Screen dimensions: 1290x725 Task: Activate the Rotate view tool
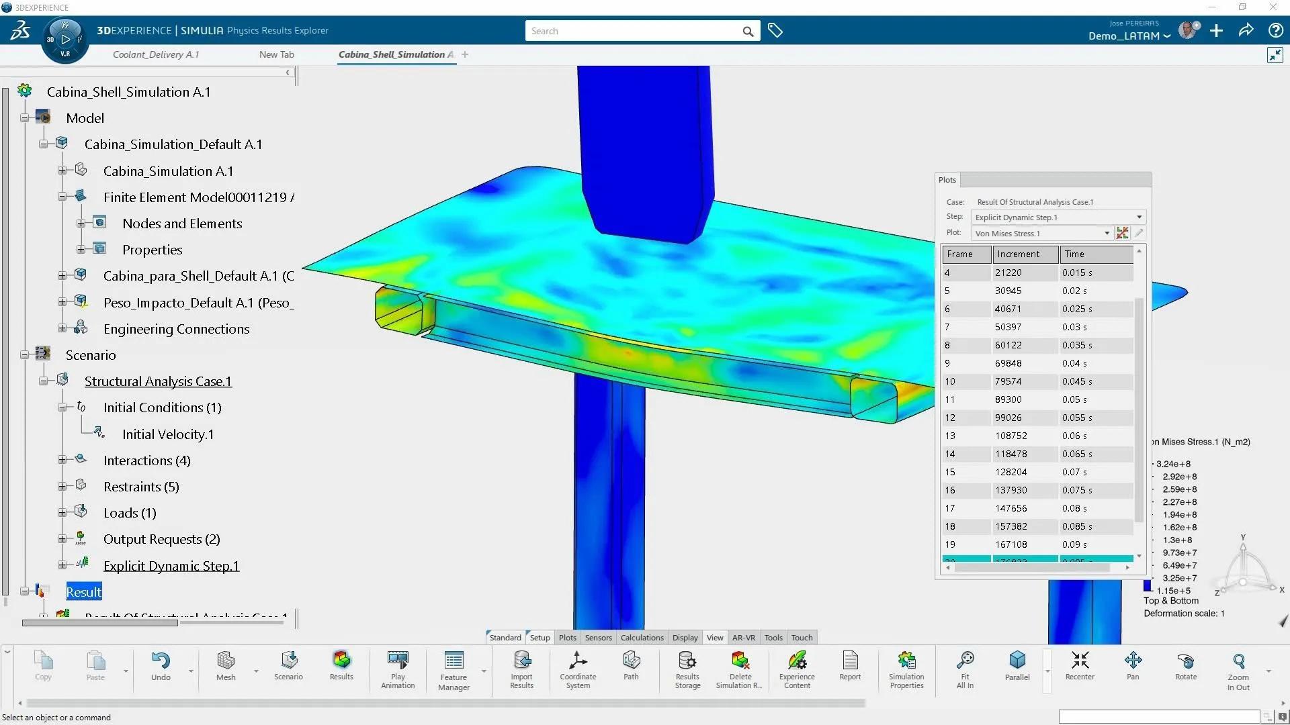pos(1186,668)
